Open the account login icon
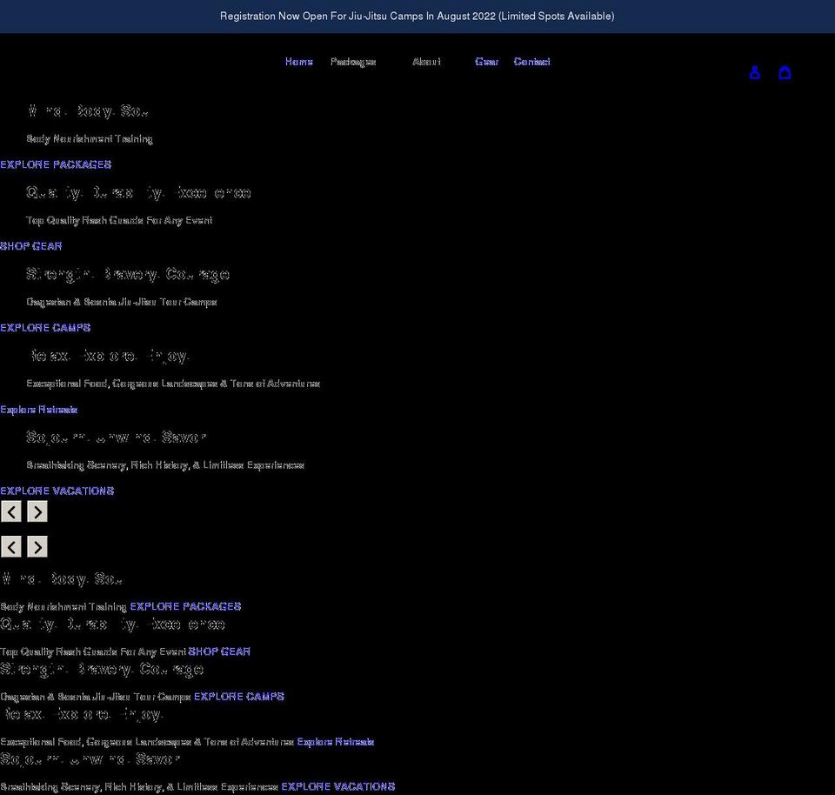The height and width of the screenshot is (795, 835). 755,72
